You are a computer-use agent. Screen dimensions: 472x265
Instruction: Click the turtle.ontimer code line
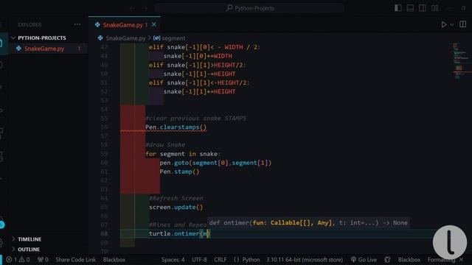click(179, 233)
